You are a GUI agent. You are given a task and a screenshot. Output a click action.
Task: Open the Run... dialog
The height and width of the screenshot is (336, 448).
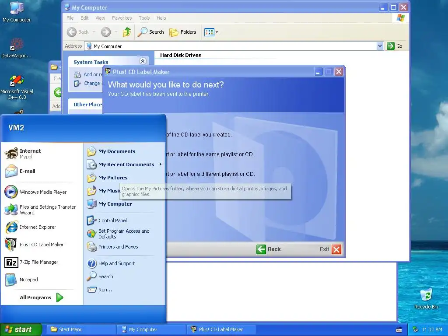point(124,290)
